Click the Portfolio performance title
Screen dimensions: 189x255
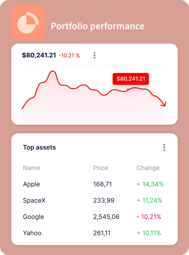pyautogui.click(x=98, y=26)
